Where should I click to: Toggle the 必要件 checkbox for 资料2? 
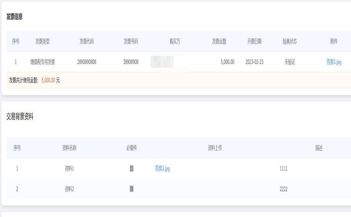(x=132, y=189)
